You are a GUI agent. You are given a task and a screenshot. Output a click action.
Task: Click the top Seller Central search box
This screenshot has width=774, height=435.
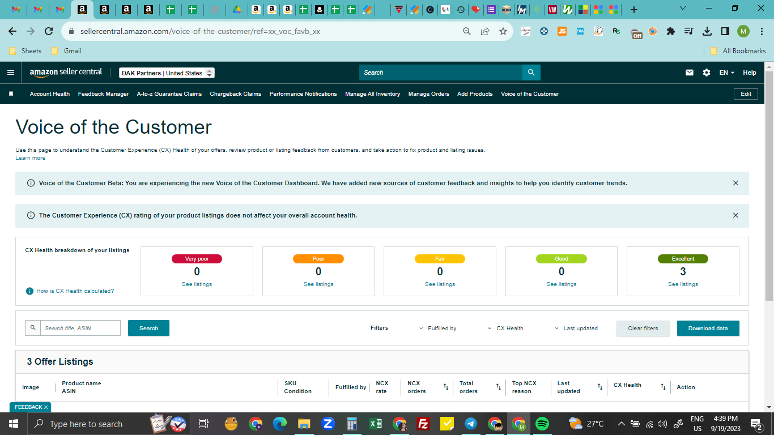pyautogui.click(x=441, y=72)
